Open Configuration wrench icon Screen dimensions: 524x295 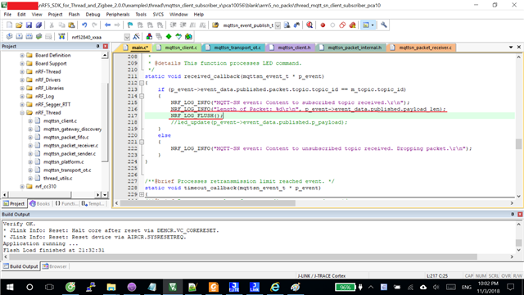click(384, 25)
